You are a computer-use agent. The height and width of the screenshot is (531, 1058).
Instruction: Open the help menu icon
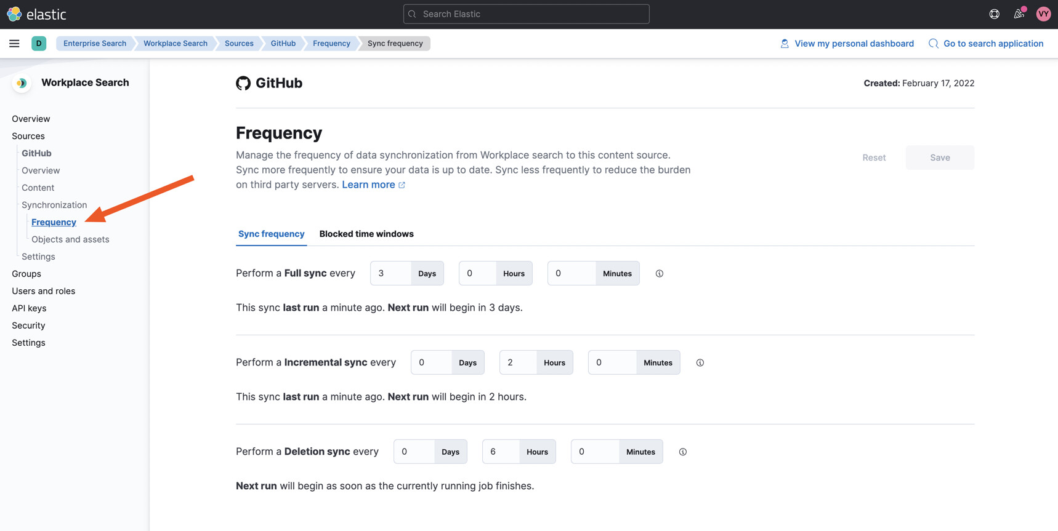[995, 14]
